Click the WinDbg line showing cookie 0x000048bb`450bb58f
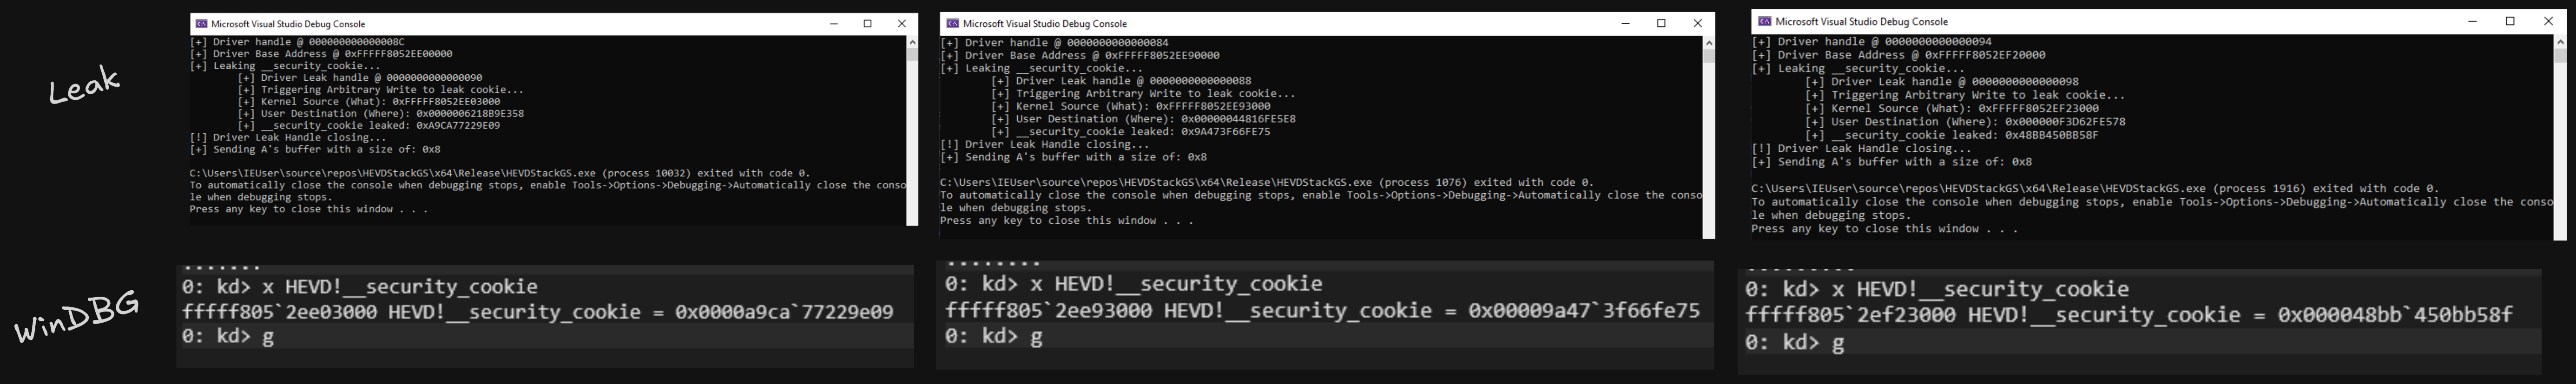 [x=2129, y=315]
